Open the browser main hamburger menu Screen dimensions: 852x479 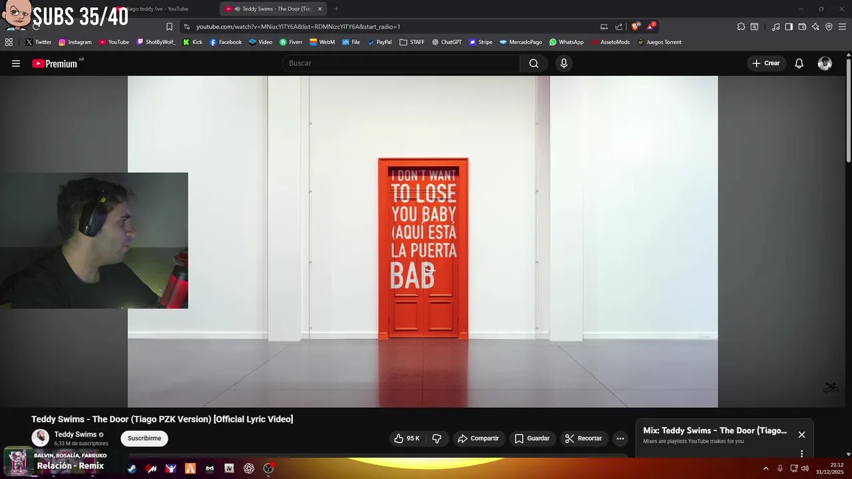click(842, 27)
